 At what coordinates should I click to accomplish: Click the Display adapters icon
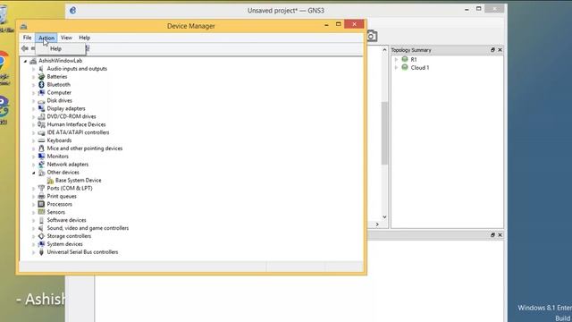41,108
